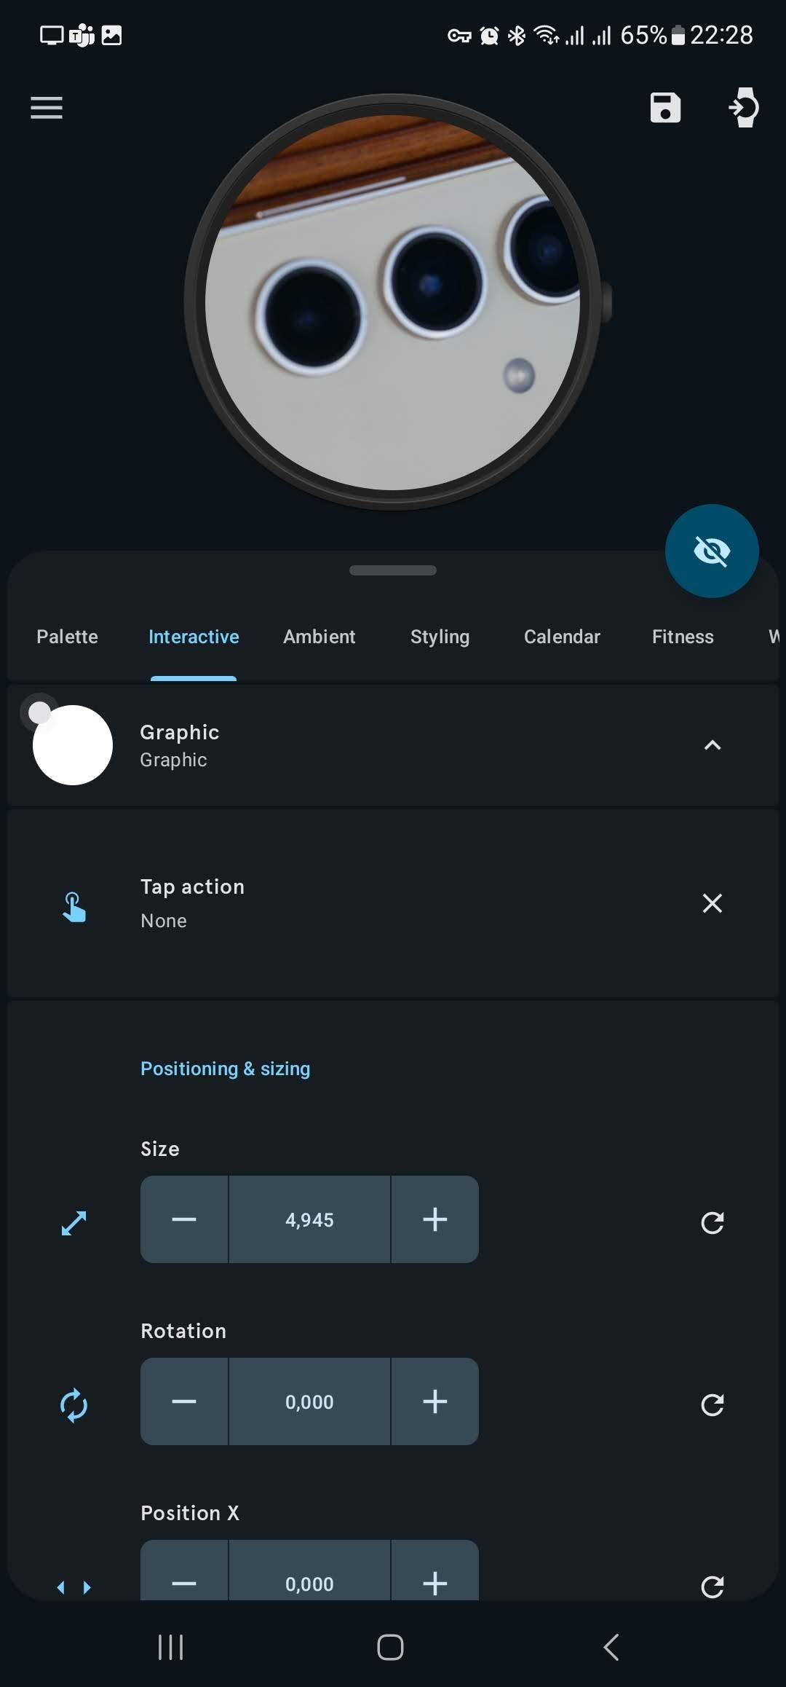Select the white Graphic thumbnail circle
The image size is (786, 1687).
coord(73,744)
